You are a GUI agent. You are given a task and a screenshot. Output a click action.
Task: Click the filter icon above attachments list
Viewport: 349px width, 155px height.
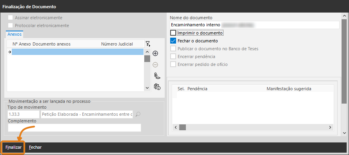click(x=148, y=44)
